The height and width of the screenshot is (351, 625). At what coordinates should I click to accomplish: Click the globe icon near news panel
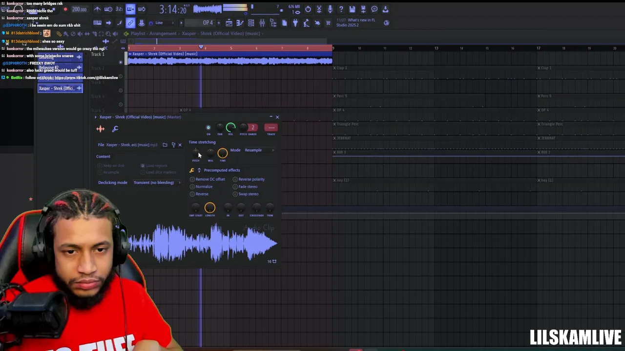pyautogui.click(x=386, y=23)
